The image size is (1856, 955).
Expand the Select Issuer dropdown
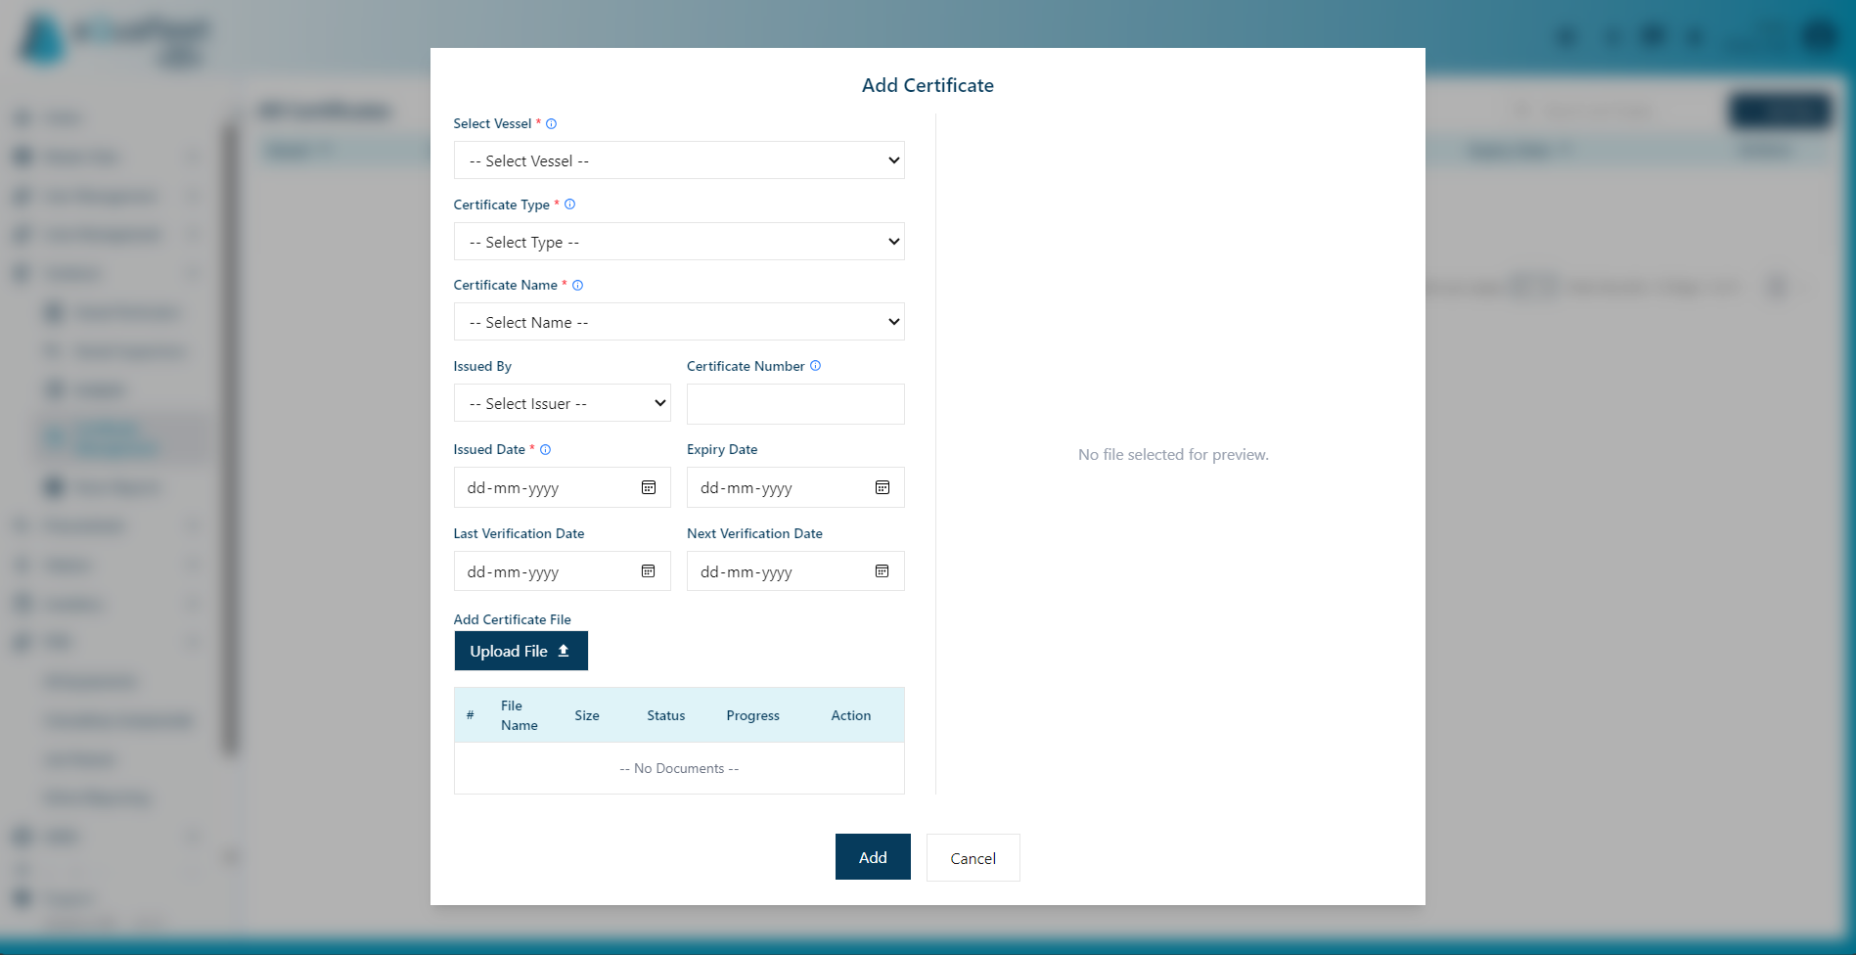[x=562, y=403]
